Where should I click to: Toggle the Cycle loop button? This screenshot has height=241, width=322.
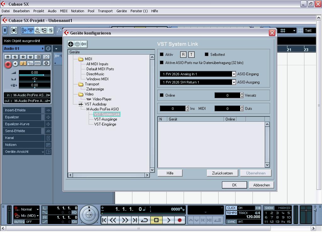click(145, 220)
